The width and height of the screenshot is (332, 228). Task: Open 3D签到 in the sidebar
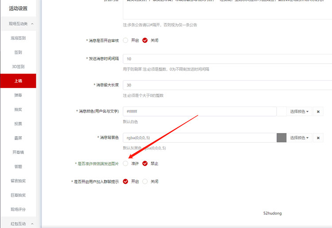click(x=18, y=67)
